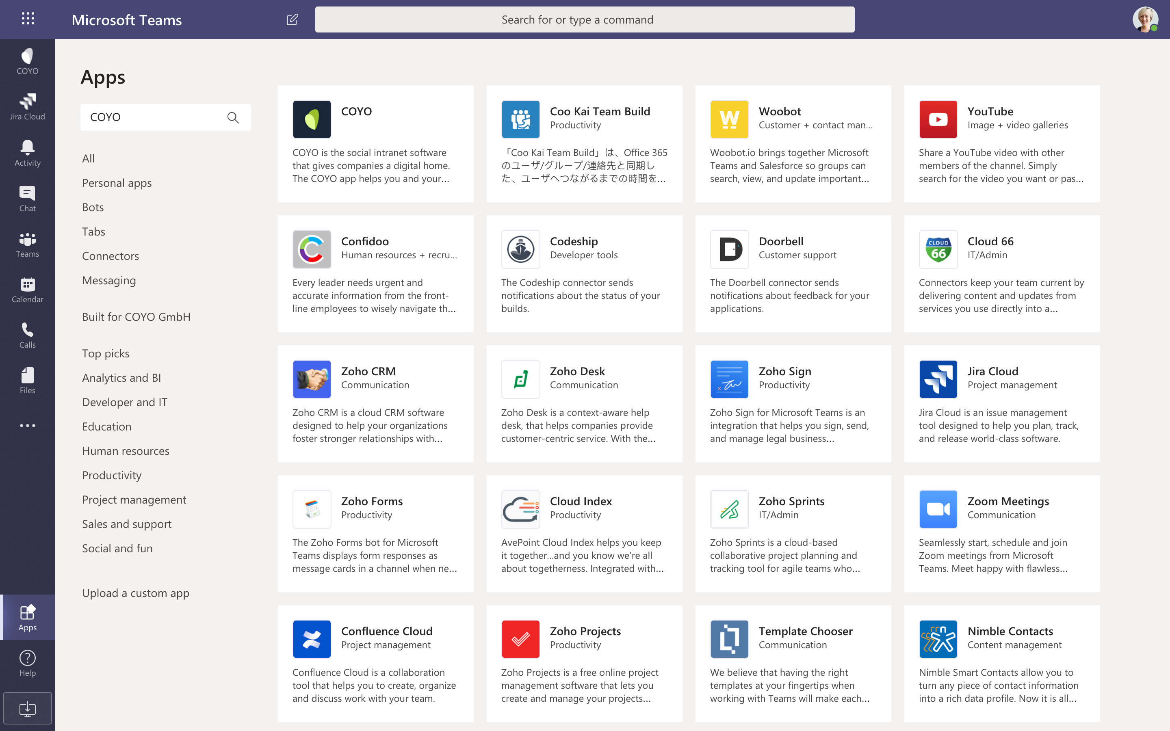Click the Confluence Cloud app icon
Image resolution: width=1170 pixels, height=731 pixels.
click(312, 640)
